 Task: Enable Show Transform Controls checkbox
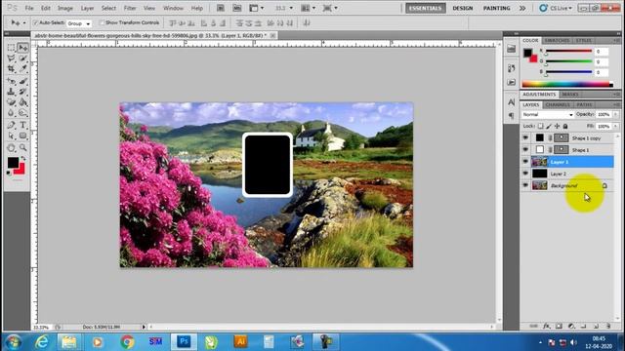tap(102, 23)
